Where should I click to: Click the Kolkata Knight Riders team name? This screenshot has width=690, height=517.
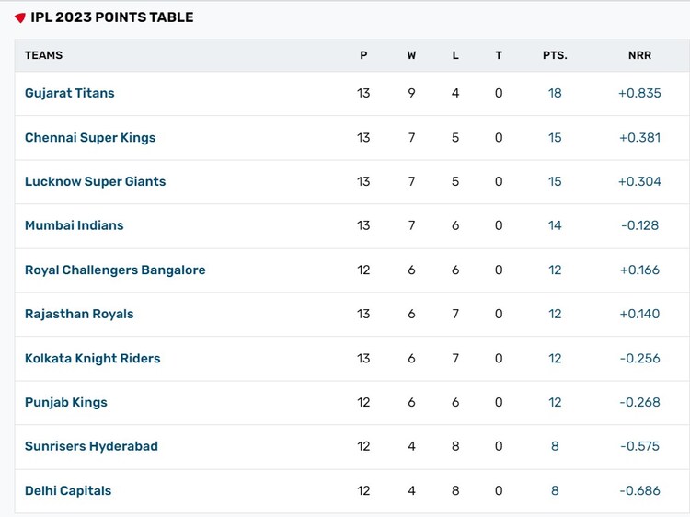click(x=92, y=358)
